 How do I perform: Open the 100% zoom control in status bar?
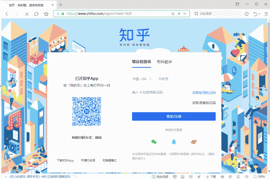coord(259,176)
